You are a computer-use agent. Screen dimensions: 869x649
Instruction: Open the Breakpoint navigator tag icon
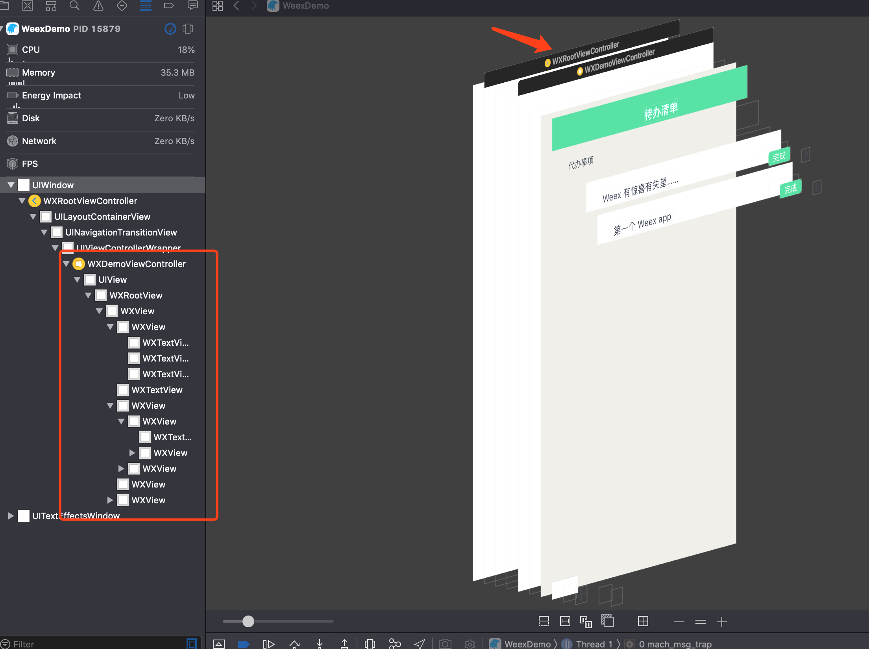click(169, 6)
